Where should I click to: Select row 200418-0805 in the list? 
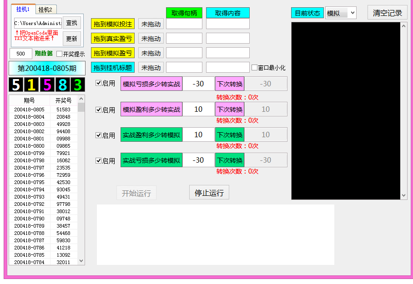tap(43, 110)
